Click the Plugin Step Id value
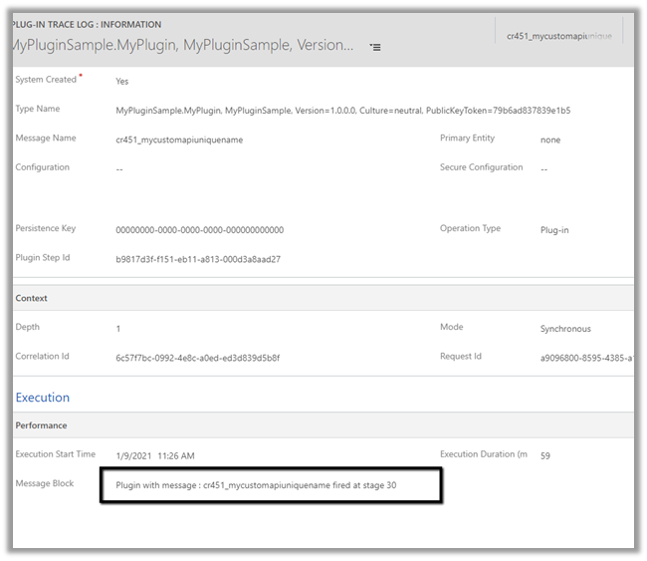The image size is (647, 561). click(x=198, y=259)
